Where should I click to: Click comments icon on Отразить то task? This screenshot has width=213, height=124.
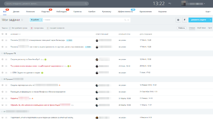72,105
